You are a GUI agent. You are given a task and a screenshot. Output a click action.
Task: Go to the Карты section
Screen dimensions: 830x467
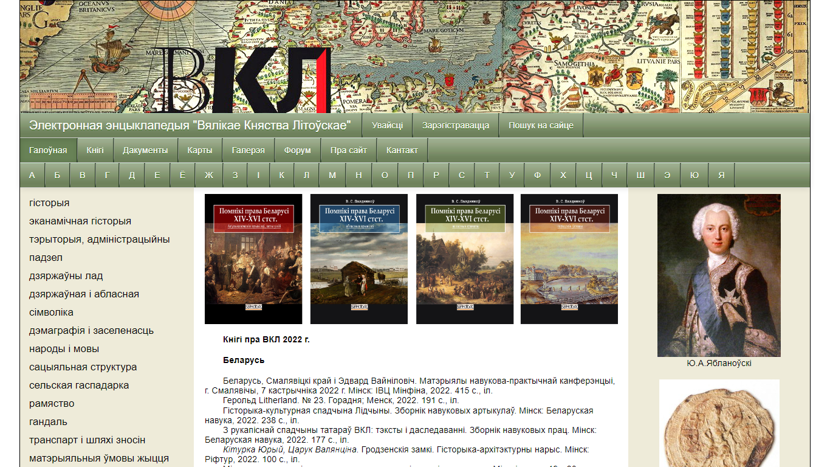pyautogui.click(x=200, y=150)
